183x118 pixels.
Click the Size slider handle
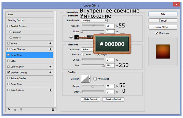[x=103, y=66]
